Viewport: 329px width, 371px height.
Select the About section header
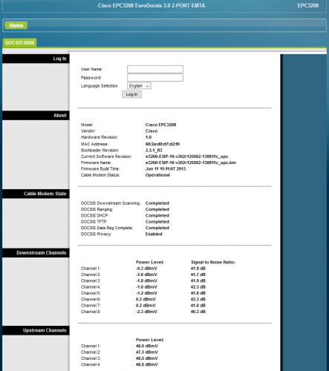pos(36,116)
